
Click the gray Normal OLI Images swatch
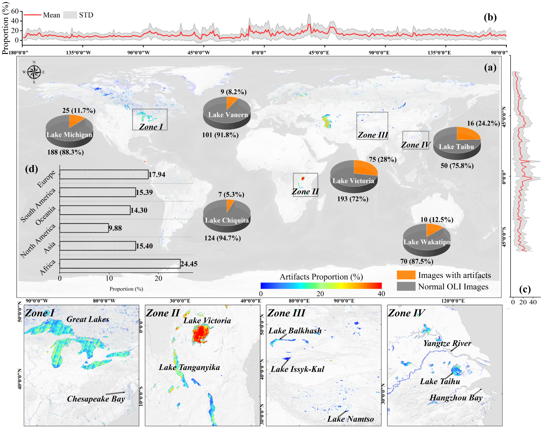pos(406,286)
